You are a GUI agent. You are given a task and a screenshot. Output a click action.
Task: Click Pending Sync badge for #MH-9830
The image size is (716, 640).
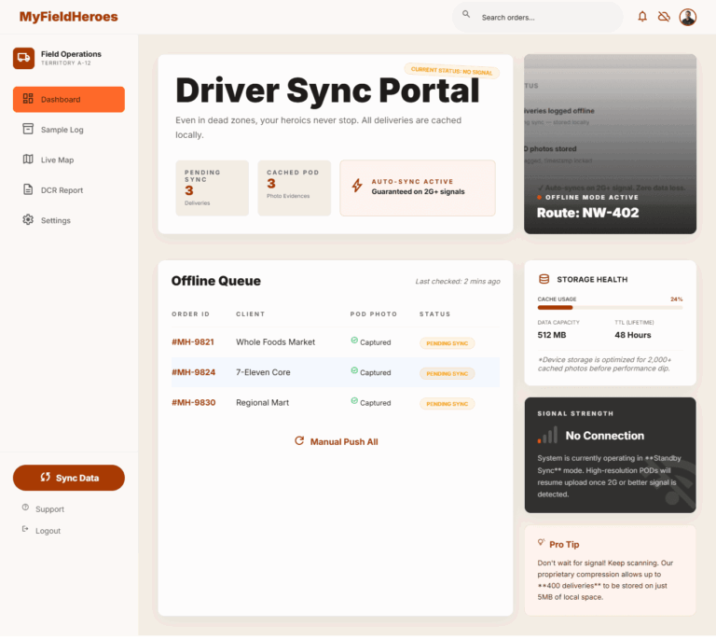tap(447, 404)
